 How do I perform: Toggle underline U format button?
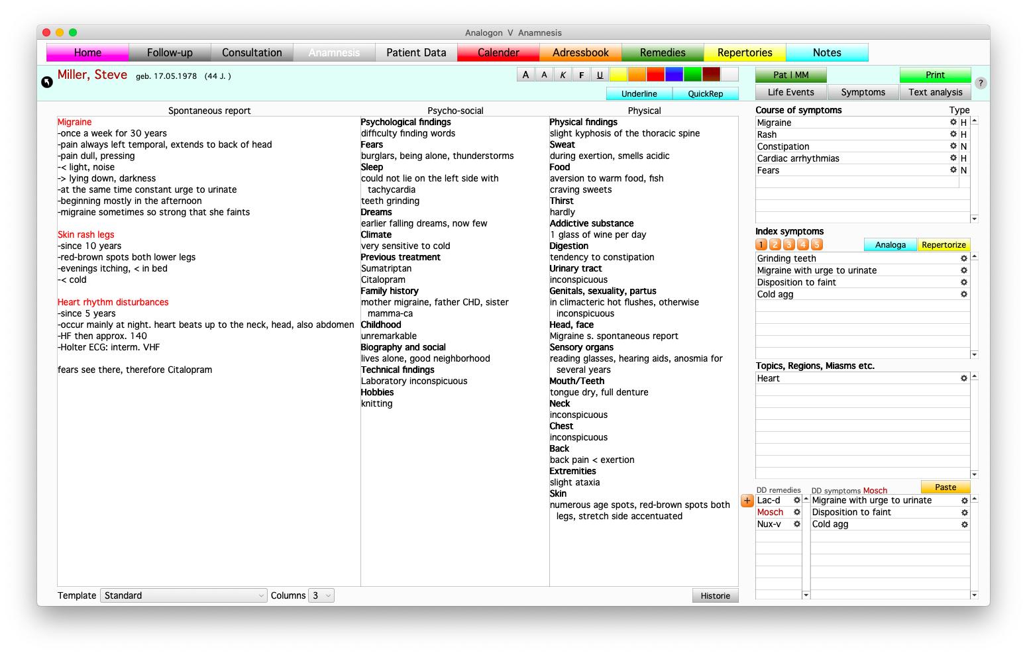(600, 75)
